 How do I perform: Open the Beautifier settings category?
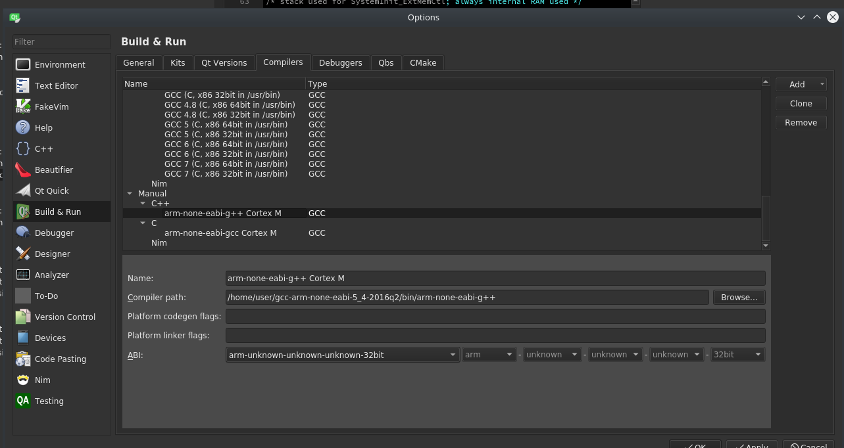[x=62, y=169]
